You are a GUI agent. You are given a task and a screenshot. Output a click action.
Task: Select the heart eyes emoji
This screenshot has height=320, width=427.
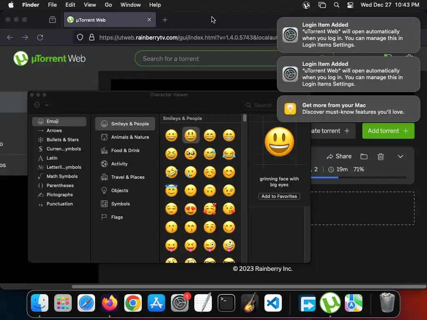point(191,209)
